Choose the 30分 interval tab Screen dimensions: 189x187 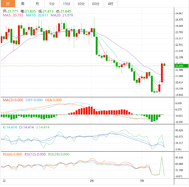[x=81, y=4]
